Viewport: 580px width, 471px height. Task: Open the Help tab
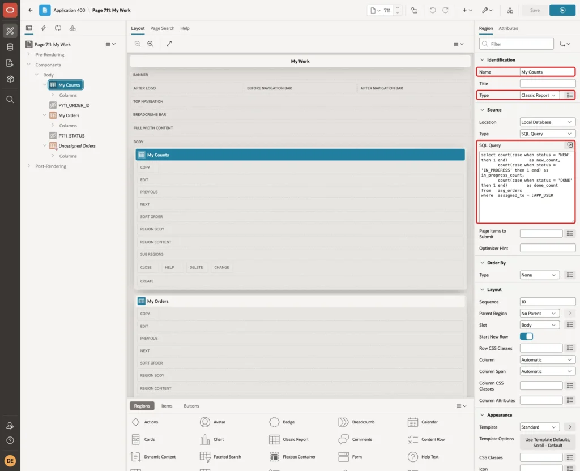[185, 28]
